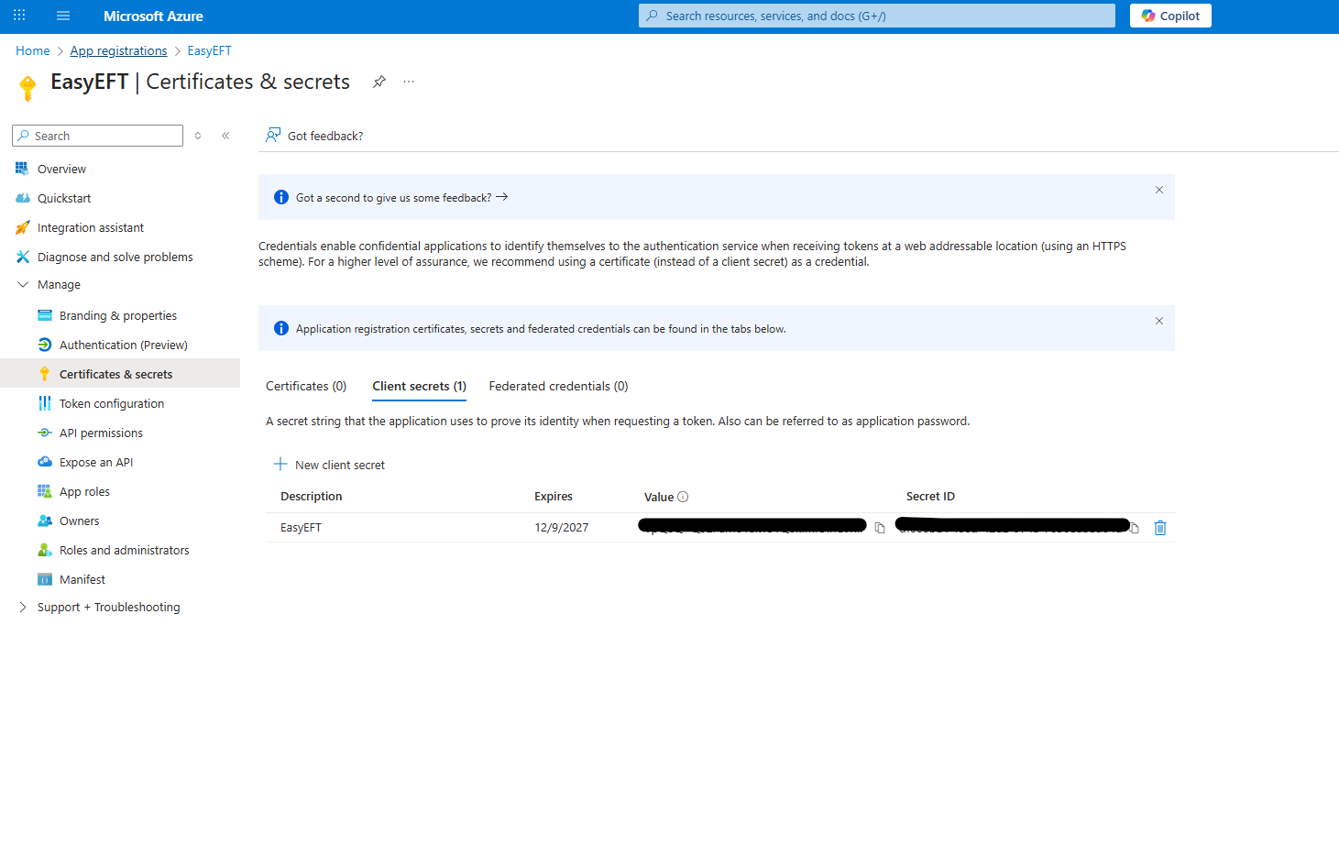Open the Azure app launcher grid

(19, 16)
